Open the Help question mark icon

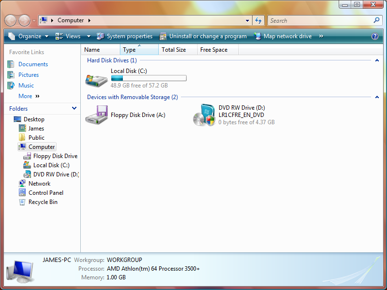[374, 36]
